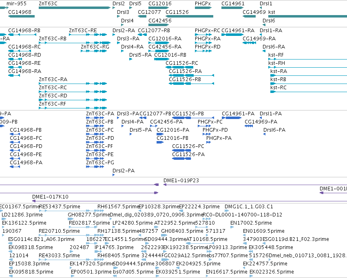Click the Drsl2 gene label
This screenshot has width=347, height=278.
(x=119, y=4)
